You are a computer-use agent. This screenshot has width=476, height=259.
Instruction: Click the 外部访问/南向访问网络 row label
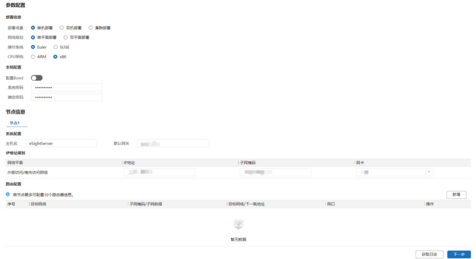coord(28,173)
